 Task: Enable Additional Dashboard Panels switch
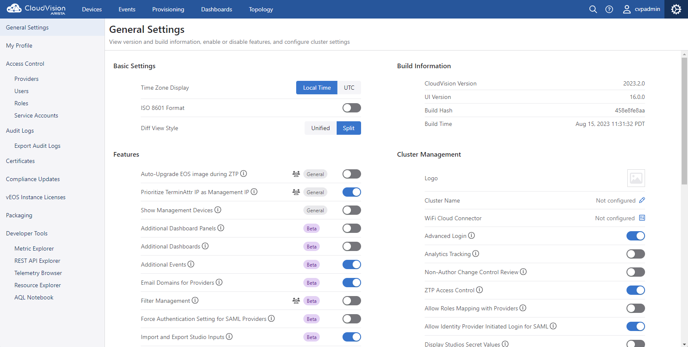pyautogui.click(x=352, y=228)
